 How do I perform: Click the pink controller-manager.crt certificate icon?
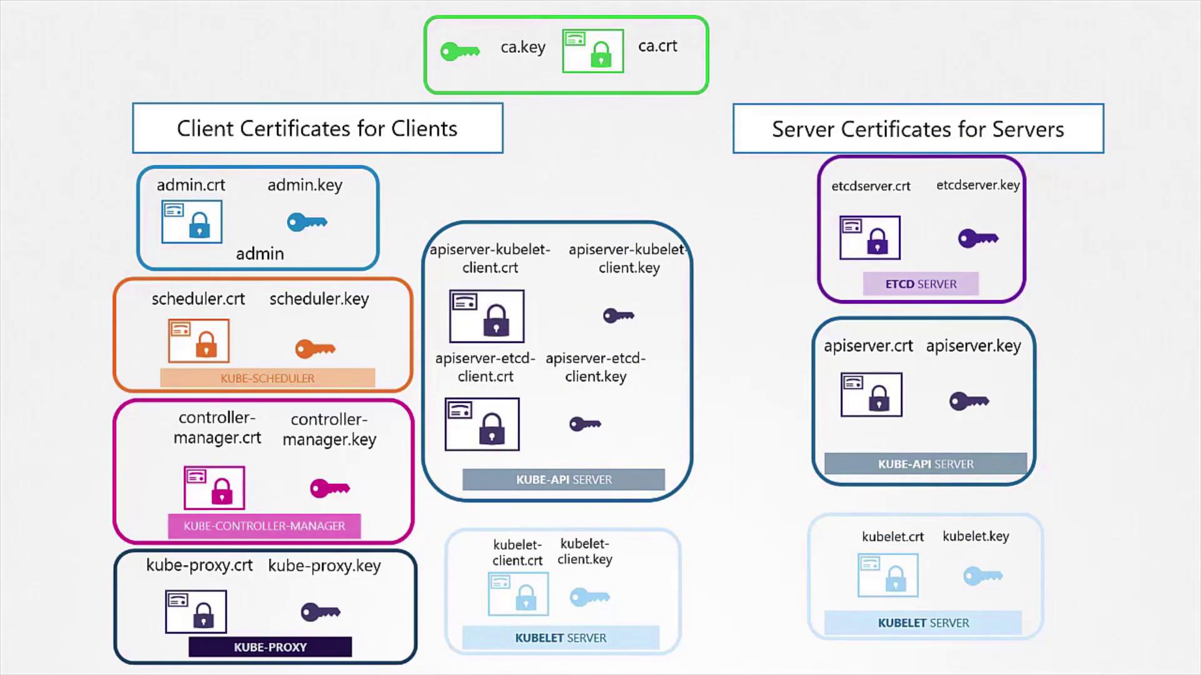(214, 488)
